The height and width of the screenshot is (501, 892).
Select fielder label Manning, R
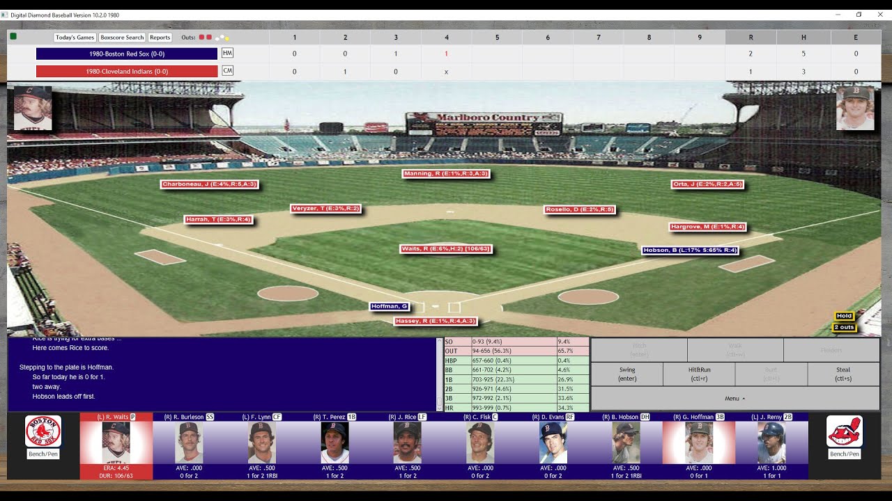point(446,173)
